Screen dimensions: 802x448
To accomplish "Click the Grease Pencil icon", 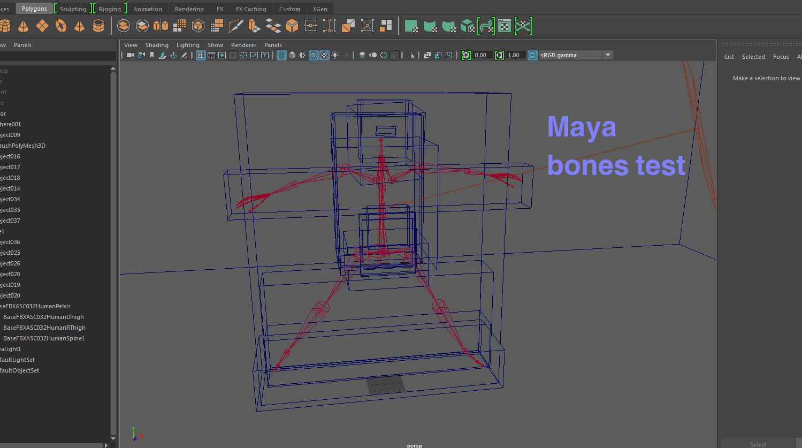I will tap(184, 55).
